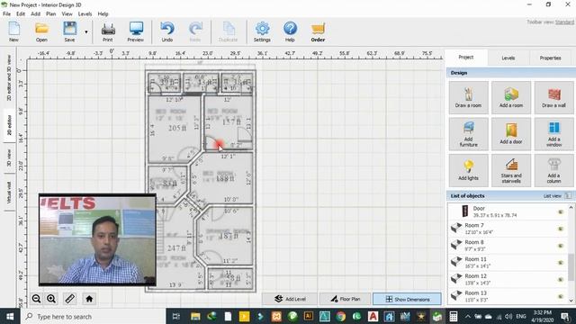The height and width of the screenshot is (324, 576).
Task: Undo the last action
Action: click(x=167, y=31)
